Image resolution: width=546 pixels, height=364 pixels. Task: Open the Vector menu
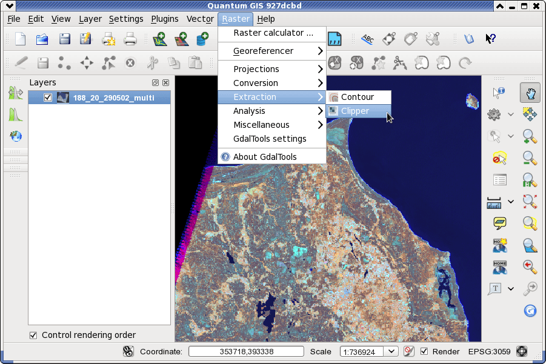(200, 19)
